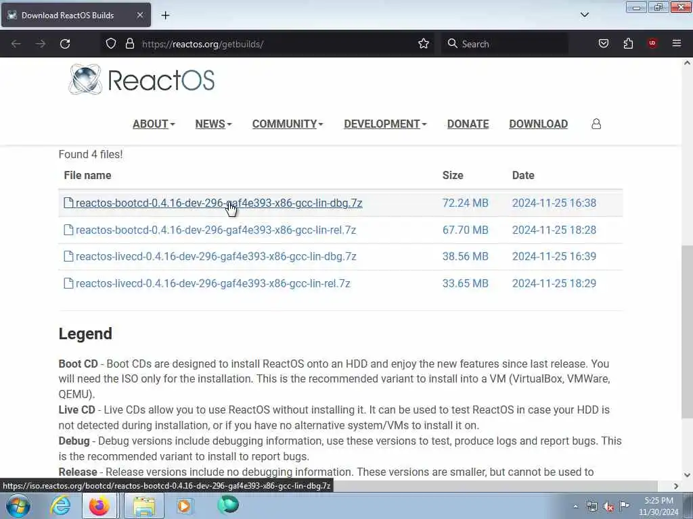Click the ReactOS logo
Viewport: 693px width, 519px height.
point(141,80)
